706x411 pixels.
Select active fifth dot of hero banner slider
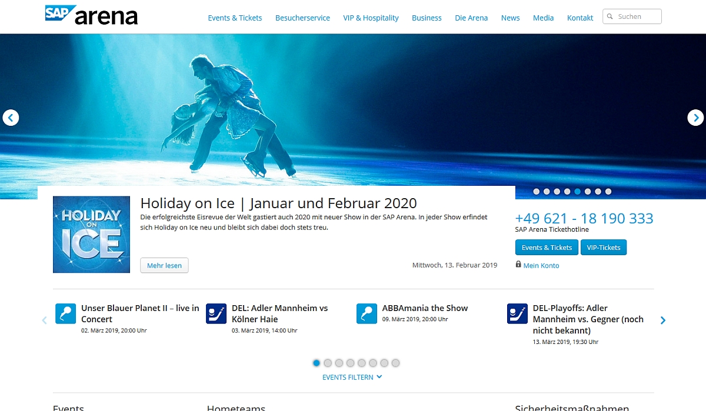click(578, 191)
